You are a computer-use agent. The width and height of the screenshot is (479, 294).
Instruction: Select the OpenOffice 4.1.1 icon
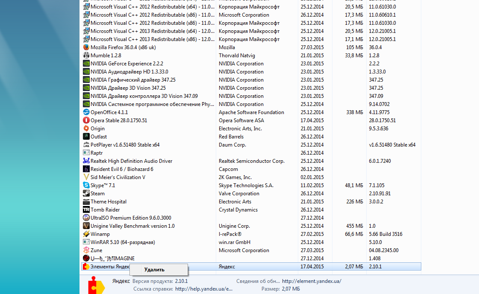[86, 112]
